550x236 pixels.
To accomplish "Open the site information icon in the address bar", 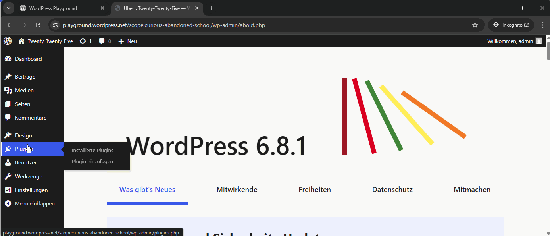I will pos(55,25).
